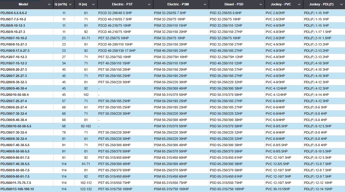Screen dimensions: 345x192
Task: Open the Model column filter dropdown
Action: (49, 4)
